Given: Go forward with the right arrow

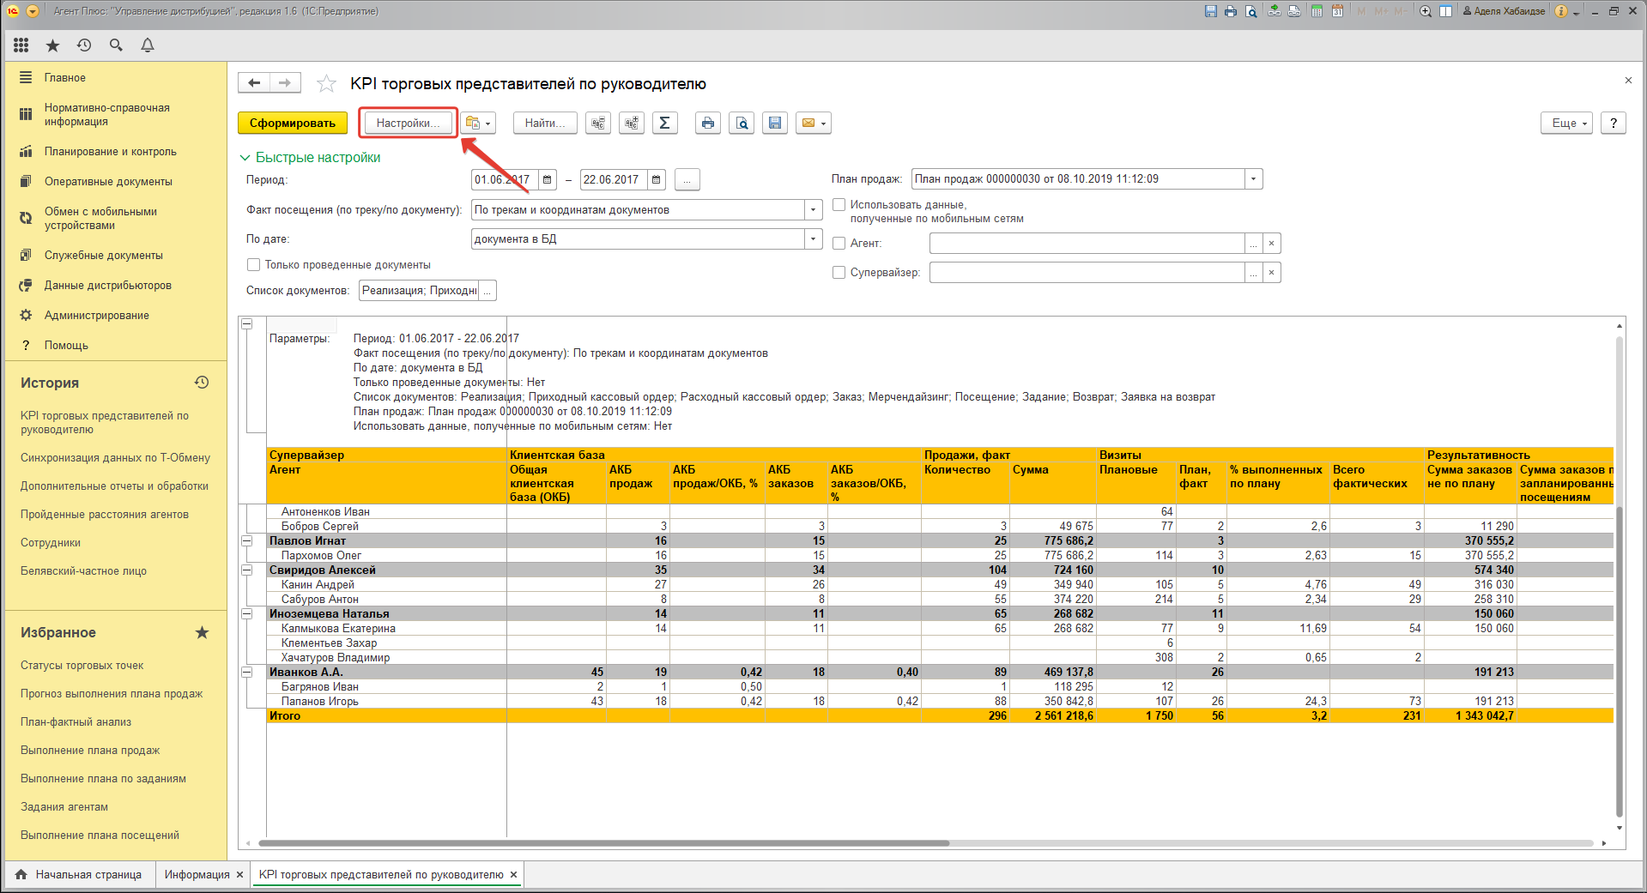Looking at the screenshot, I should tap(285, 83).
